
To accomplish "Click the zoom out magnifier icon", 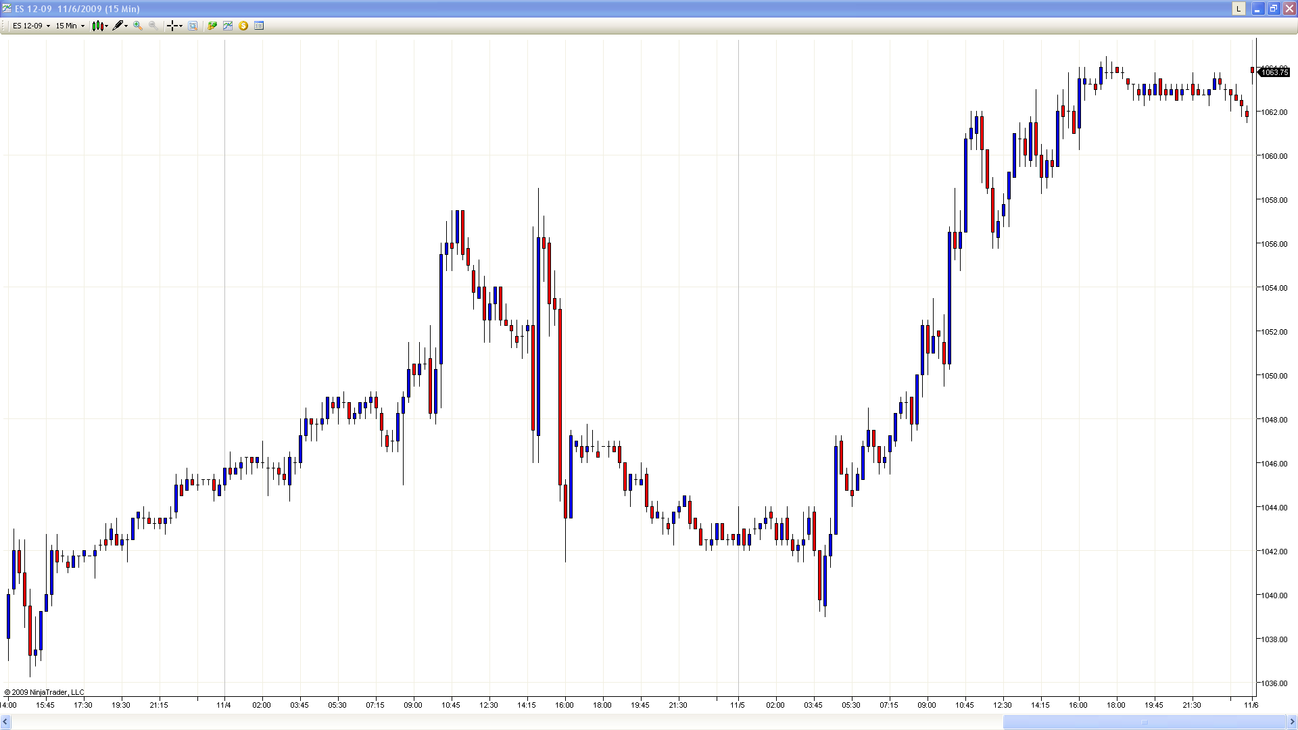I will pos(153,26).
